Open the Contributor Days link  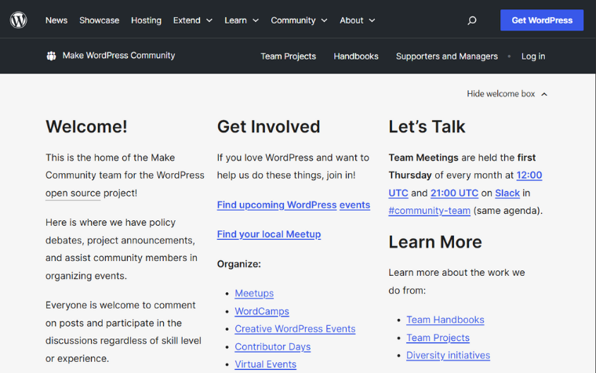point(273,346)
